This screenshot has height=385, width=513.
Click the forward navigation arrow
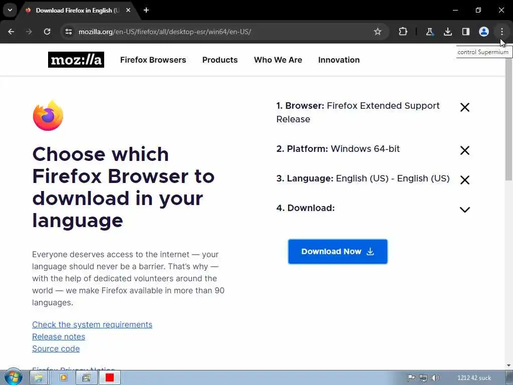tap(29, 32)
